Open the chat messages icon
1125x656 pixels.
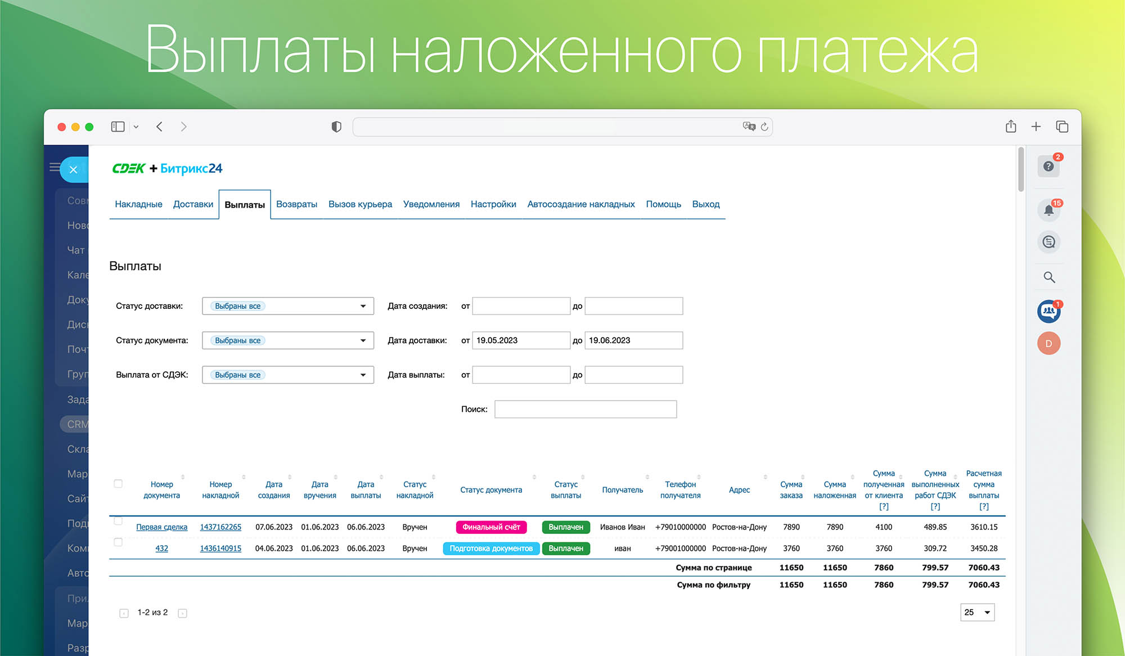[1048, 242]
